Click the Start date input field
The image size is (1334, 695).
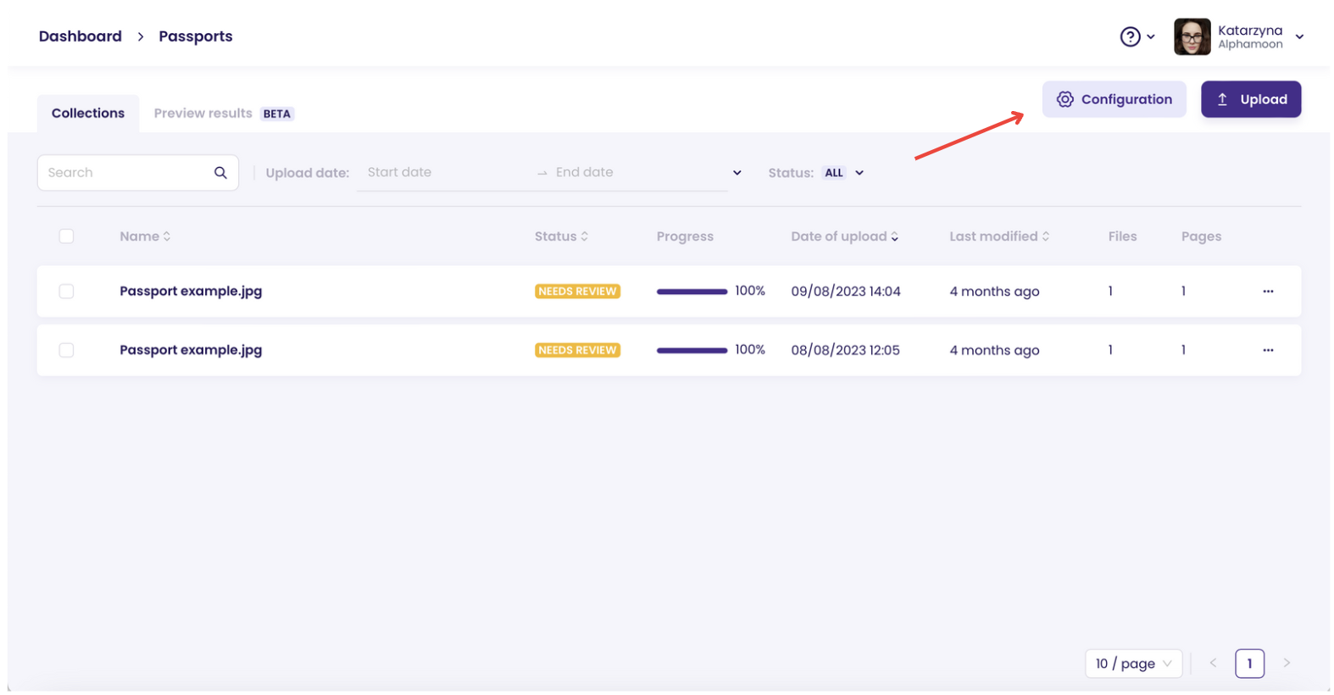(x=441, y=172)
